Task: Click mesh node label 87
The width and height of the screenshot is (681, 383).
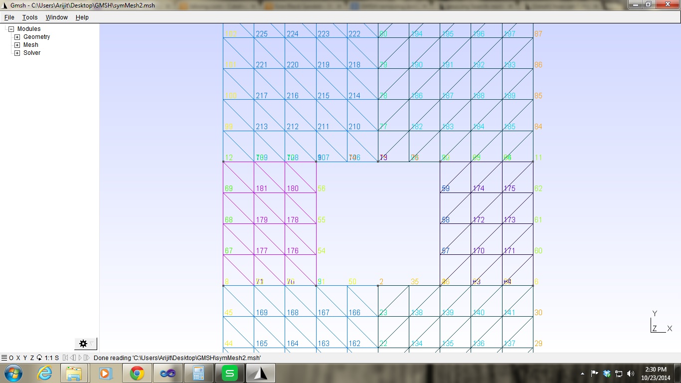Action: tap(538, 34)
